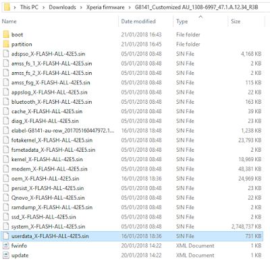The height and width of the screenshot is (265, 270).
Task: Sort files by the Type column
Action: (182, 22)
